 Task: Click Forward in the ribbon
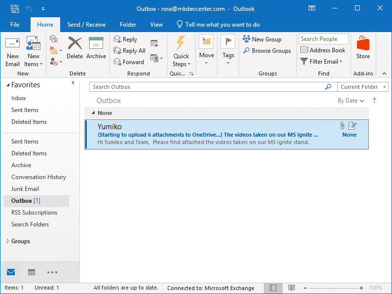129,62
